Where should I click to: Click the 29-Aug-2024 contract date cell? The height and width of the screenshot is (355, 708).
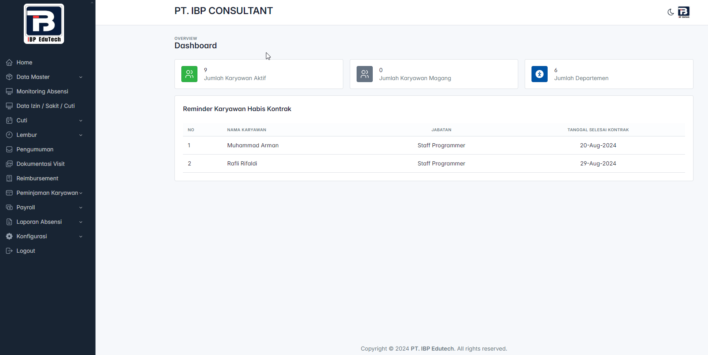coord(598,163)
